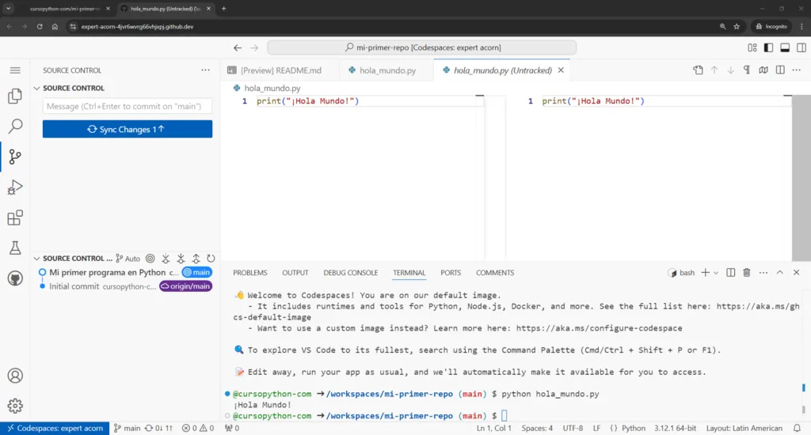Click the bash terminal label
The width and height of the screenshot is (811, 435).
coord(682,273)
